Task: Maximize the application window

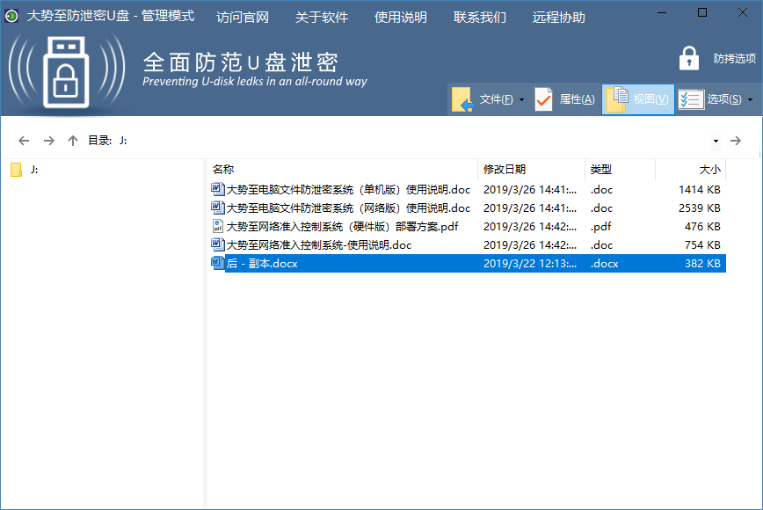Action: click(x=702, y=12)
